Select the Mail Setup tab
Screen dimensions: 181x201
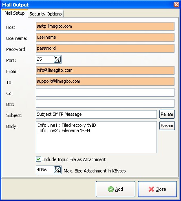pyautogui.click(x=15, y=13)
